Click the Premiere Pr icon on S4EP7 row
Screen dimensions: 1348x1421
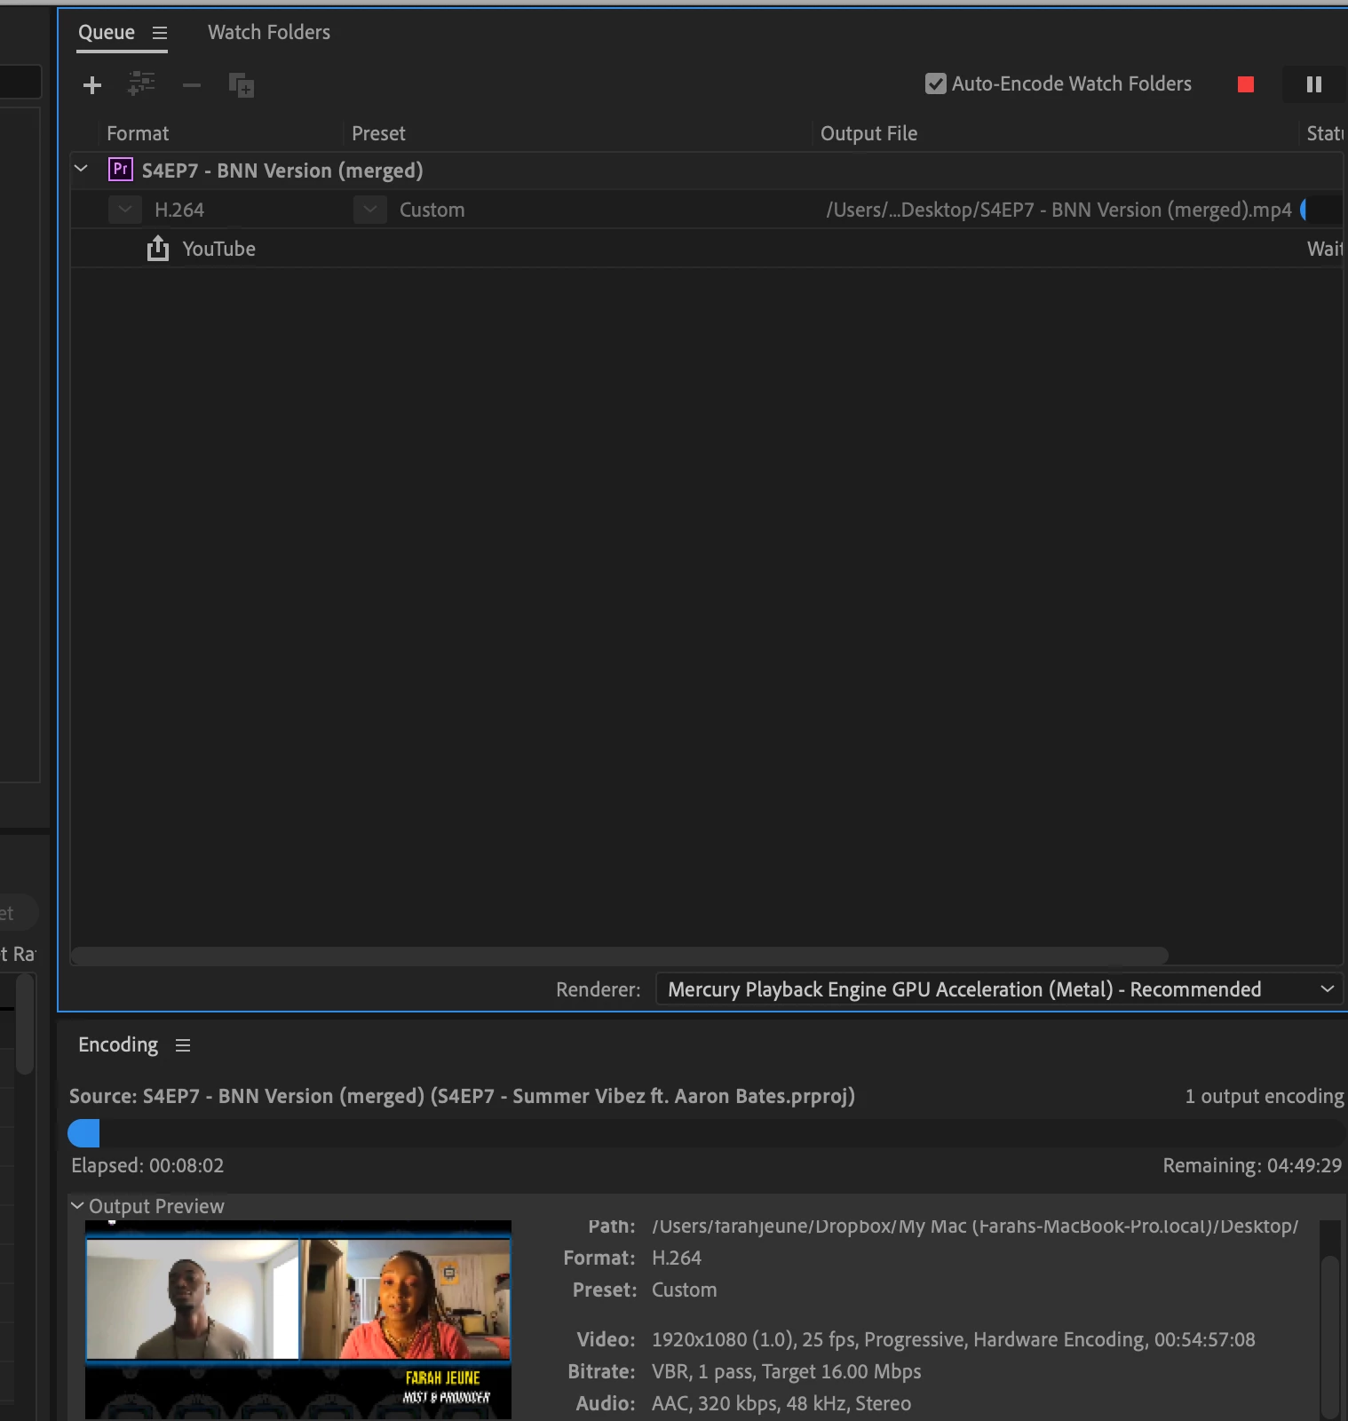pyautogui.click(x=121, y=169)
